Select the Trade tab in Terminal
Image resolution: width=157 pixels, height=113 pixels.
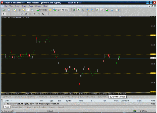pyautogui.click(x=7, y=107)
